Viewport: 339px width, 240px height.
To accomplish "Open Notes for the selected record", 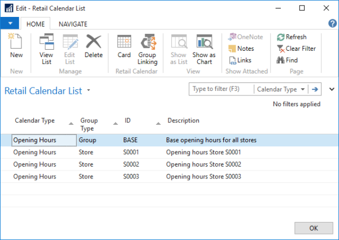I will [241, 49].
